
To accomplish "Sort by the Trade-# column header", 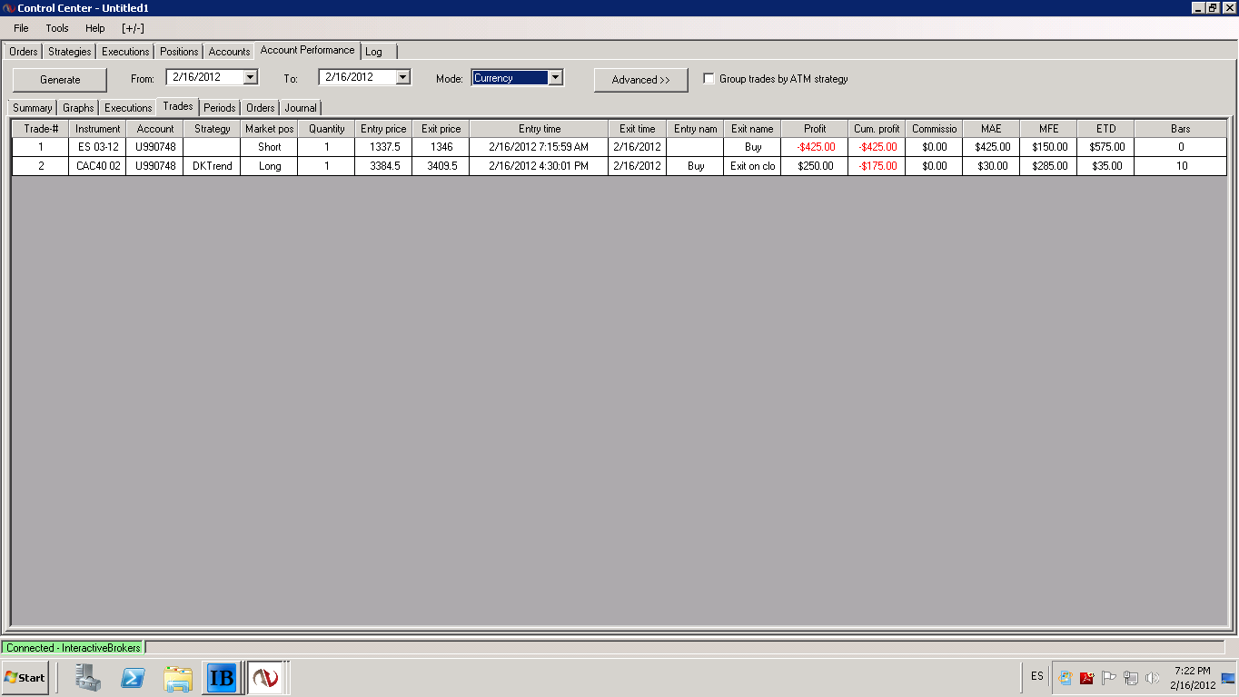I will pyautogui.click(x=40, y=129).
